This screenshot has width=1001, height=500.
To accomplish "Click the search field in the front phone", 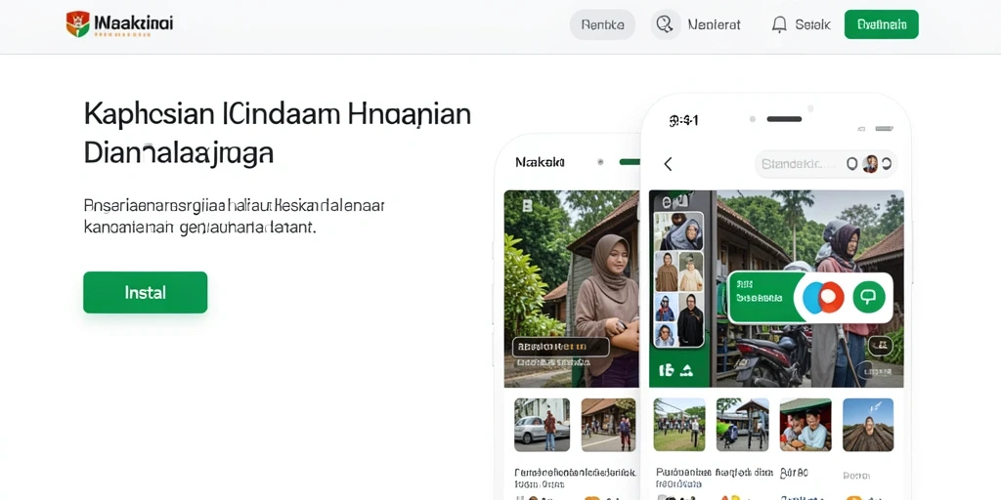I will (x=826, y=164).
